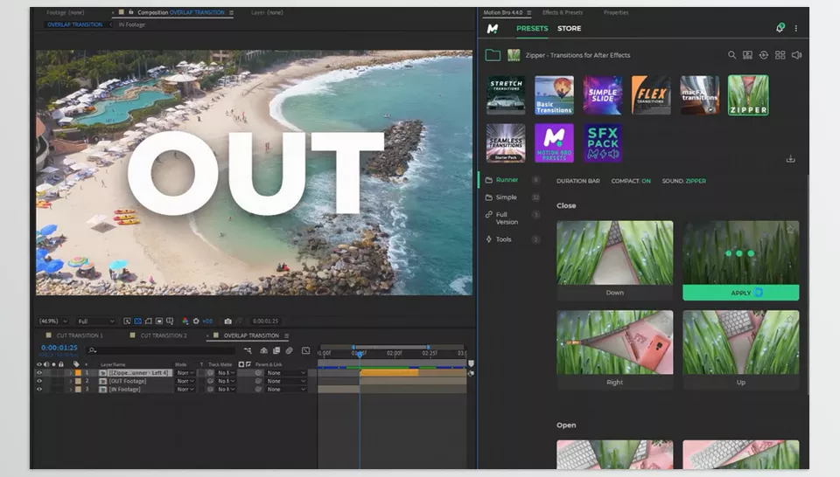Click the IN Footage breadcrumb in viewer
The image size is (840, 477).
pyautogui.click(x=132, y=24)
